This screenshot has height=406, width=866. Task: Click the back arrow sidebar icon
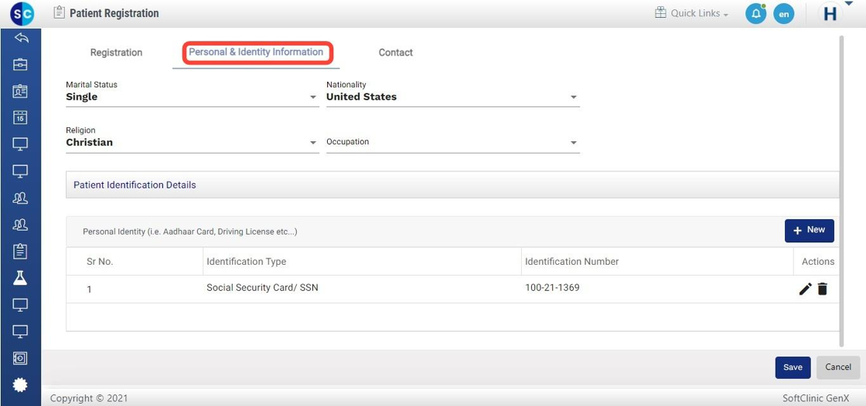20,38
